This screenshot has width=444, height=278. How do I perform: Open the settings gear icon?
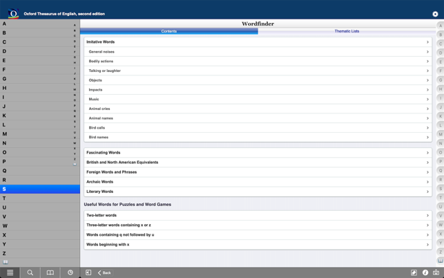pos(435,14)
